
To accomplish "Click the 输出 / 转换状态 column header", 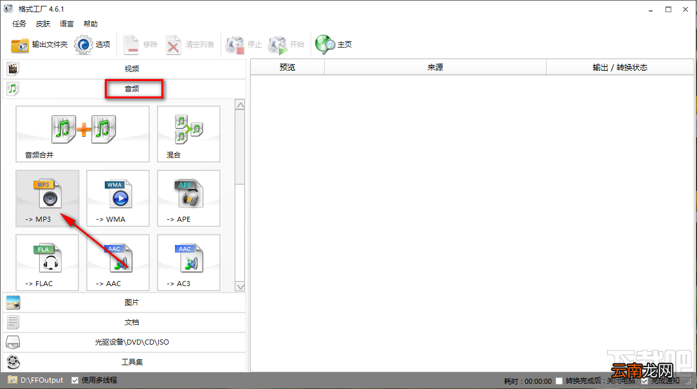I will click(x=620, y=67).
